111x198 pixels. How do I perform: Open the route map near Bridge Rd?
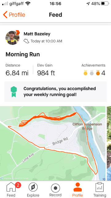53,143
